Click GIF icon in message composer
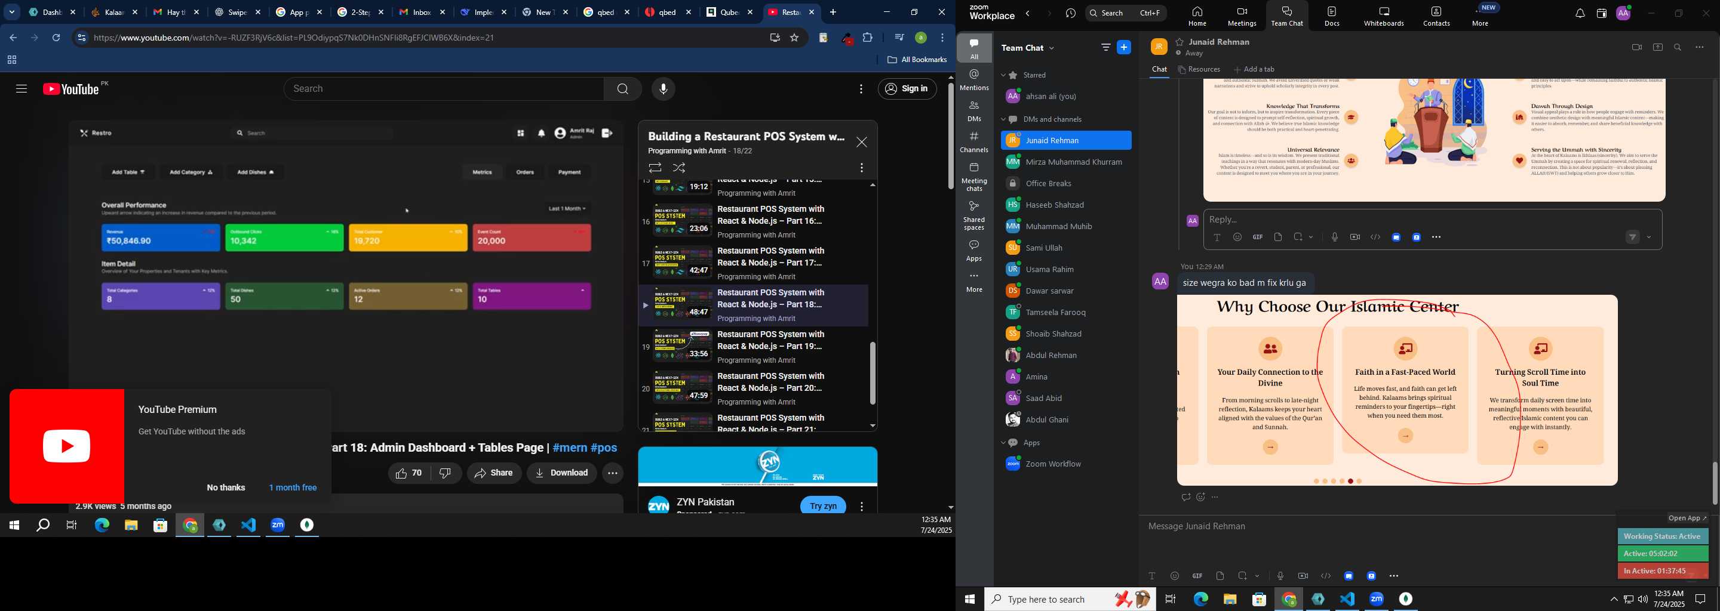1720x611 pixels. point(1197,576)
